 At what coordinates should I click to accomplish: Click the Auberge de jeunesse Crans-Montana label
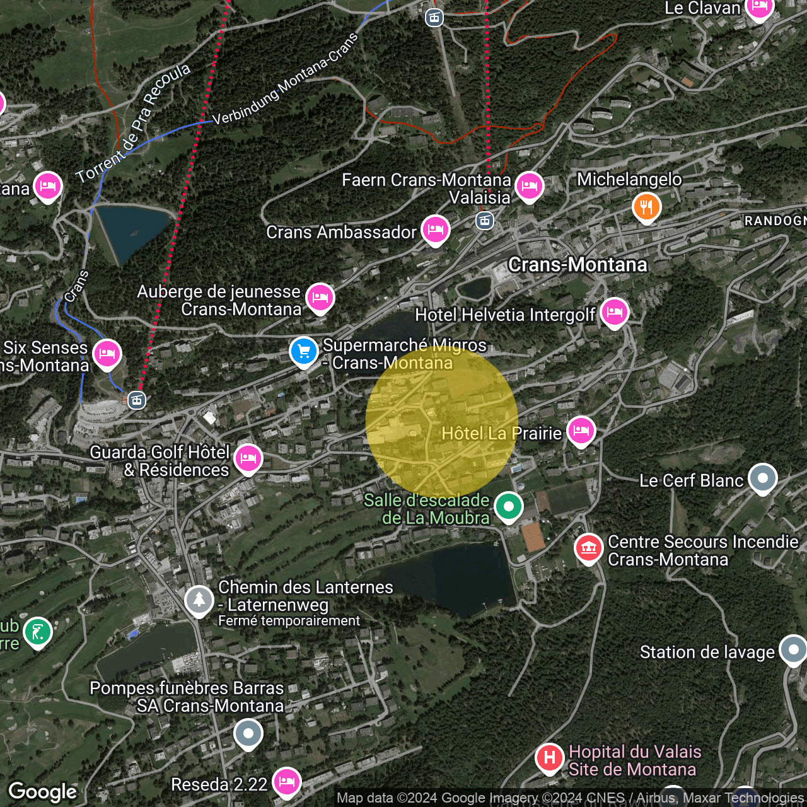(219, 301)
